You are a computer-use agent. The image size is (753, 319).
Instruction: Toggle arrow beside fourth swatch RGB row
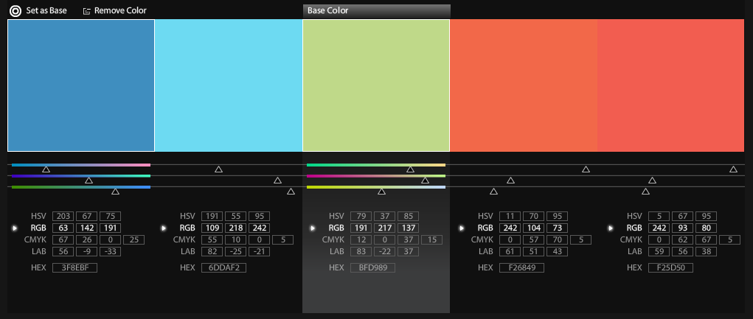(x=462, y=228)
